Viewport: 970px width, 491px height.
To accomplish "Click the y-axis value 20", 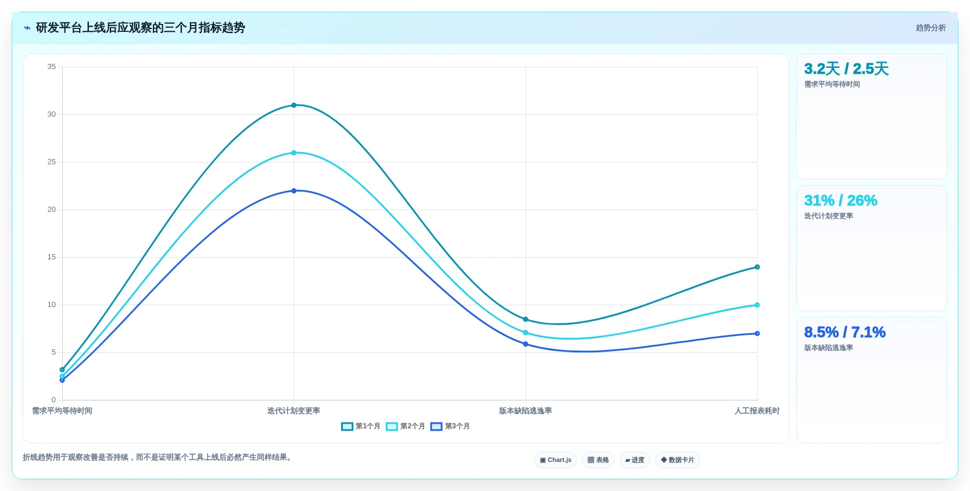I will tap(52, 210).
